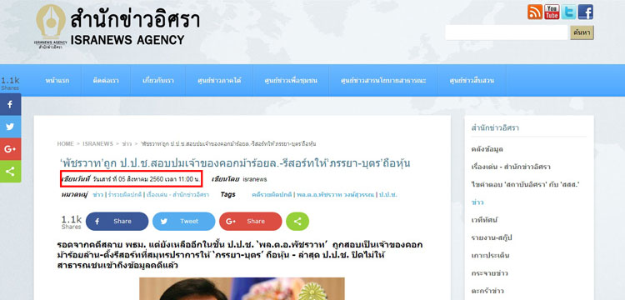Share via Facebook in the floating sidebar
Viewport: 625px width, 300px height.
tap(10, 104)
